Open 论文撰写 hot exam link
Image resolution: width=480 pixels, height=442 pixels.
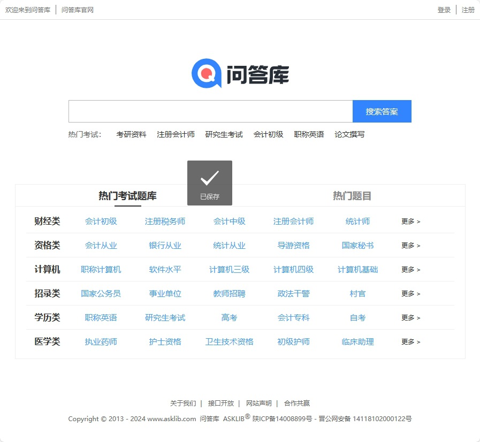click(349, 134)
